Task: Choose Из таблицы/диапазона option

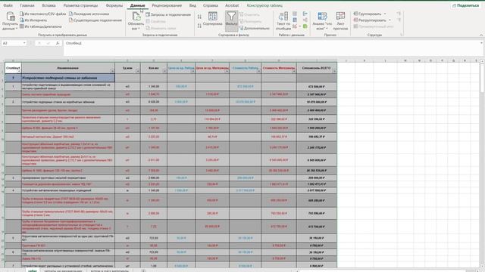Action: [x=40, y=26]
